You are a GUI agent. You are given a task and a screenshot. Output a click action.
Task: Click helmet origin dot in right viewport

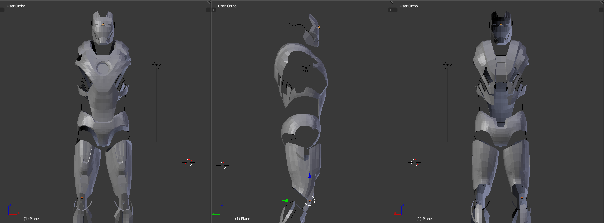tap(501, 24)
